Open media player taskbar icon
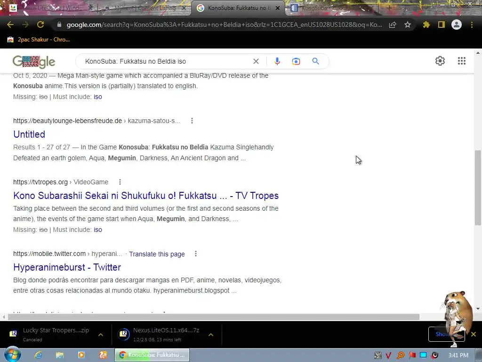The image size is (482, 362). tap(81, 355)
